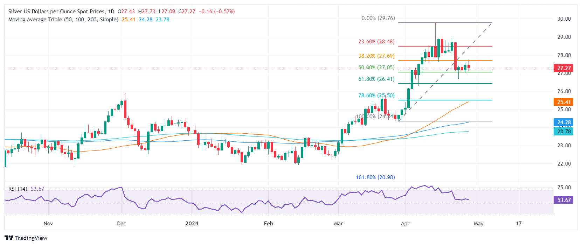
Task: Click the 2024 label on time axis
Action: 192,224
